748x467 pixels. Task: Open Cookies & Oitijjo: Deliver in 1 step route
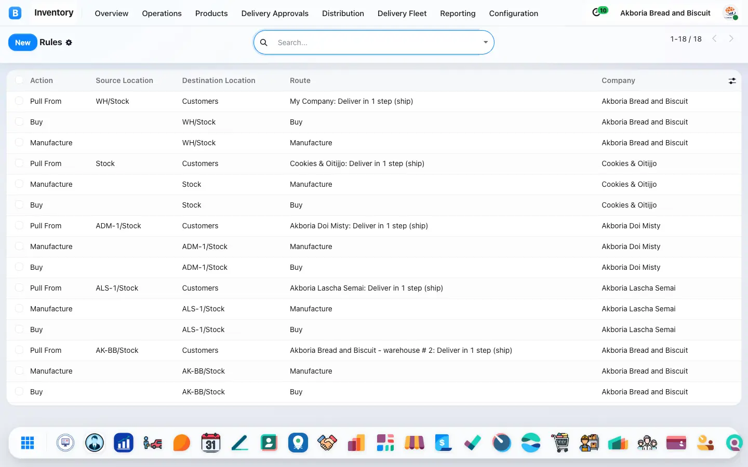click(x=357, y=163)
